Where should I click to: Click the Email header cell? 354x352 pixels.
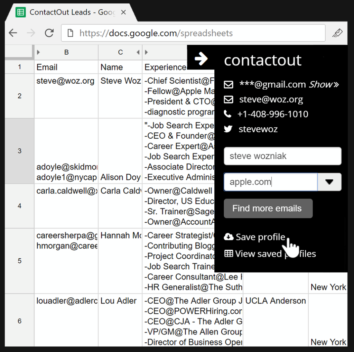click(x=66, y=67)
